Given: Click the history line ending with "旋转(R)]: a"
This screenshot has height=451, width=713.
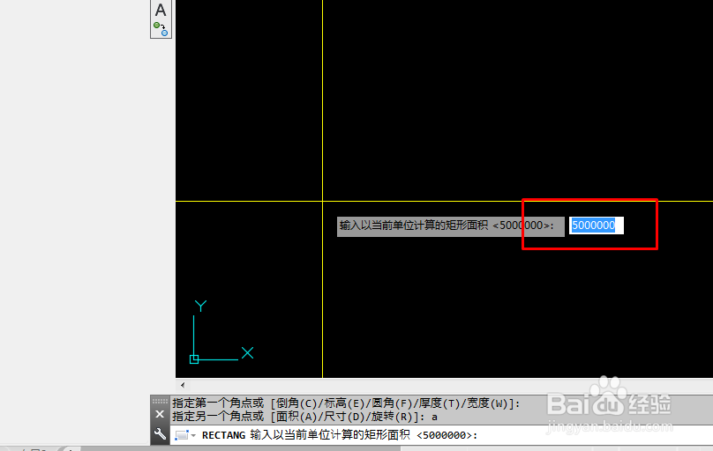Looking at the screenshot, I should [x=304, y=417].
